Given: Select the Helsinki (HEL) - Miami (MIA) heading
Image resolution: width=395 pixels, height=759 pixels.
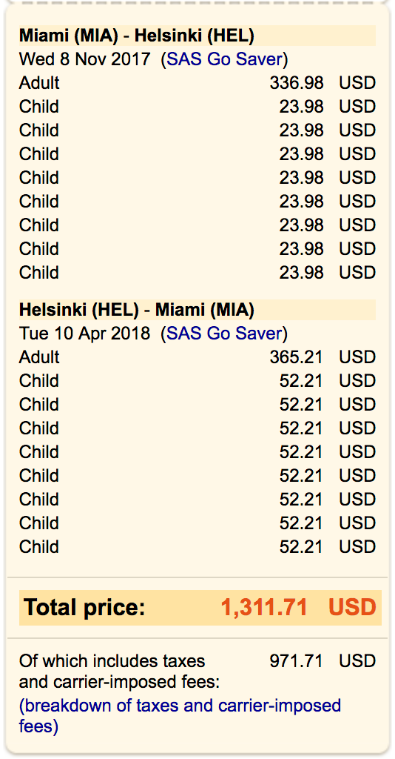Looking at the screenshot, I should [137, 310].
